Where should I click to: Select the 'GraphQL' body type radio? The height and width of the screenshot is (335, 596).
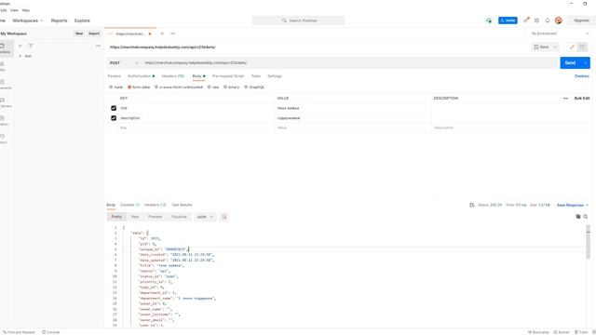pyautogui.click(x=246, y=87)
